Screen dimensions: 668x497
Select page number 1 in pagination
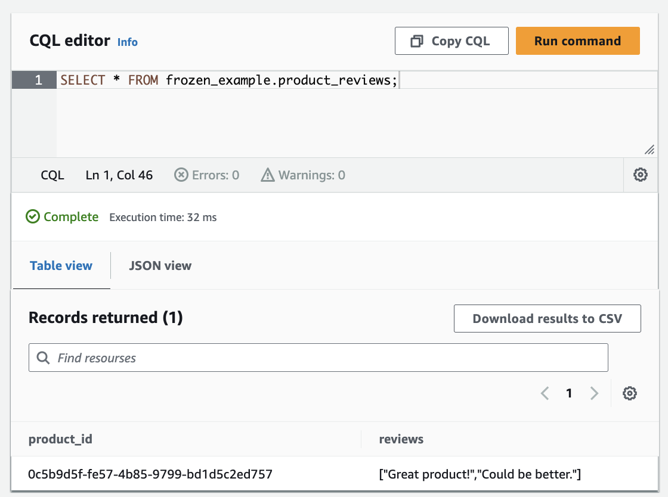569,393
